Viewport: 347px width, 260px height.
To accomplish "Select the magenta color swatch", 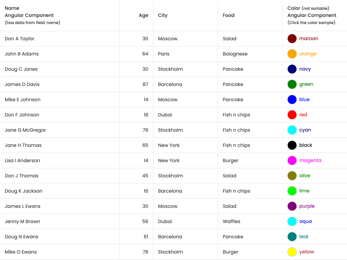I will (292, 160).
